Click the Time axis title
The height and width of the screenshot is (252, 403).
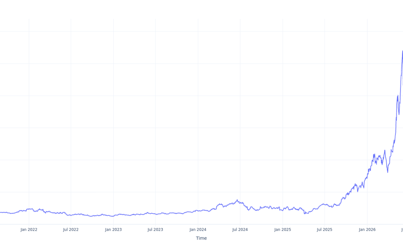click(201, 238)
